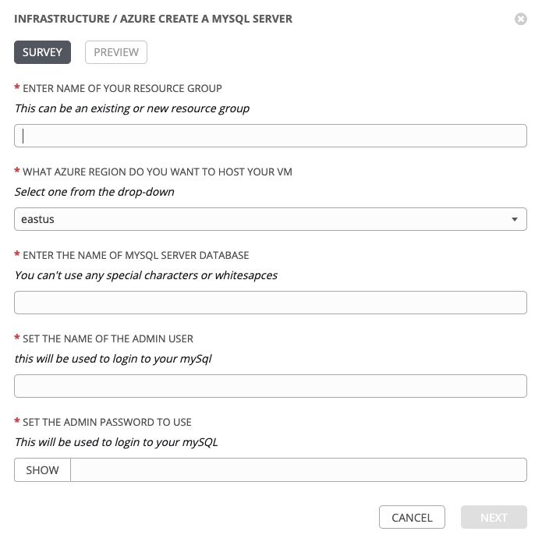Click the 'Set the name of the admin user' label
Screen dimensions: 542x549
tap(108, 338)
